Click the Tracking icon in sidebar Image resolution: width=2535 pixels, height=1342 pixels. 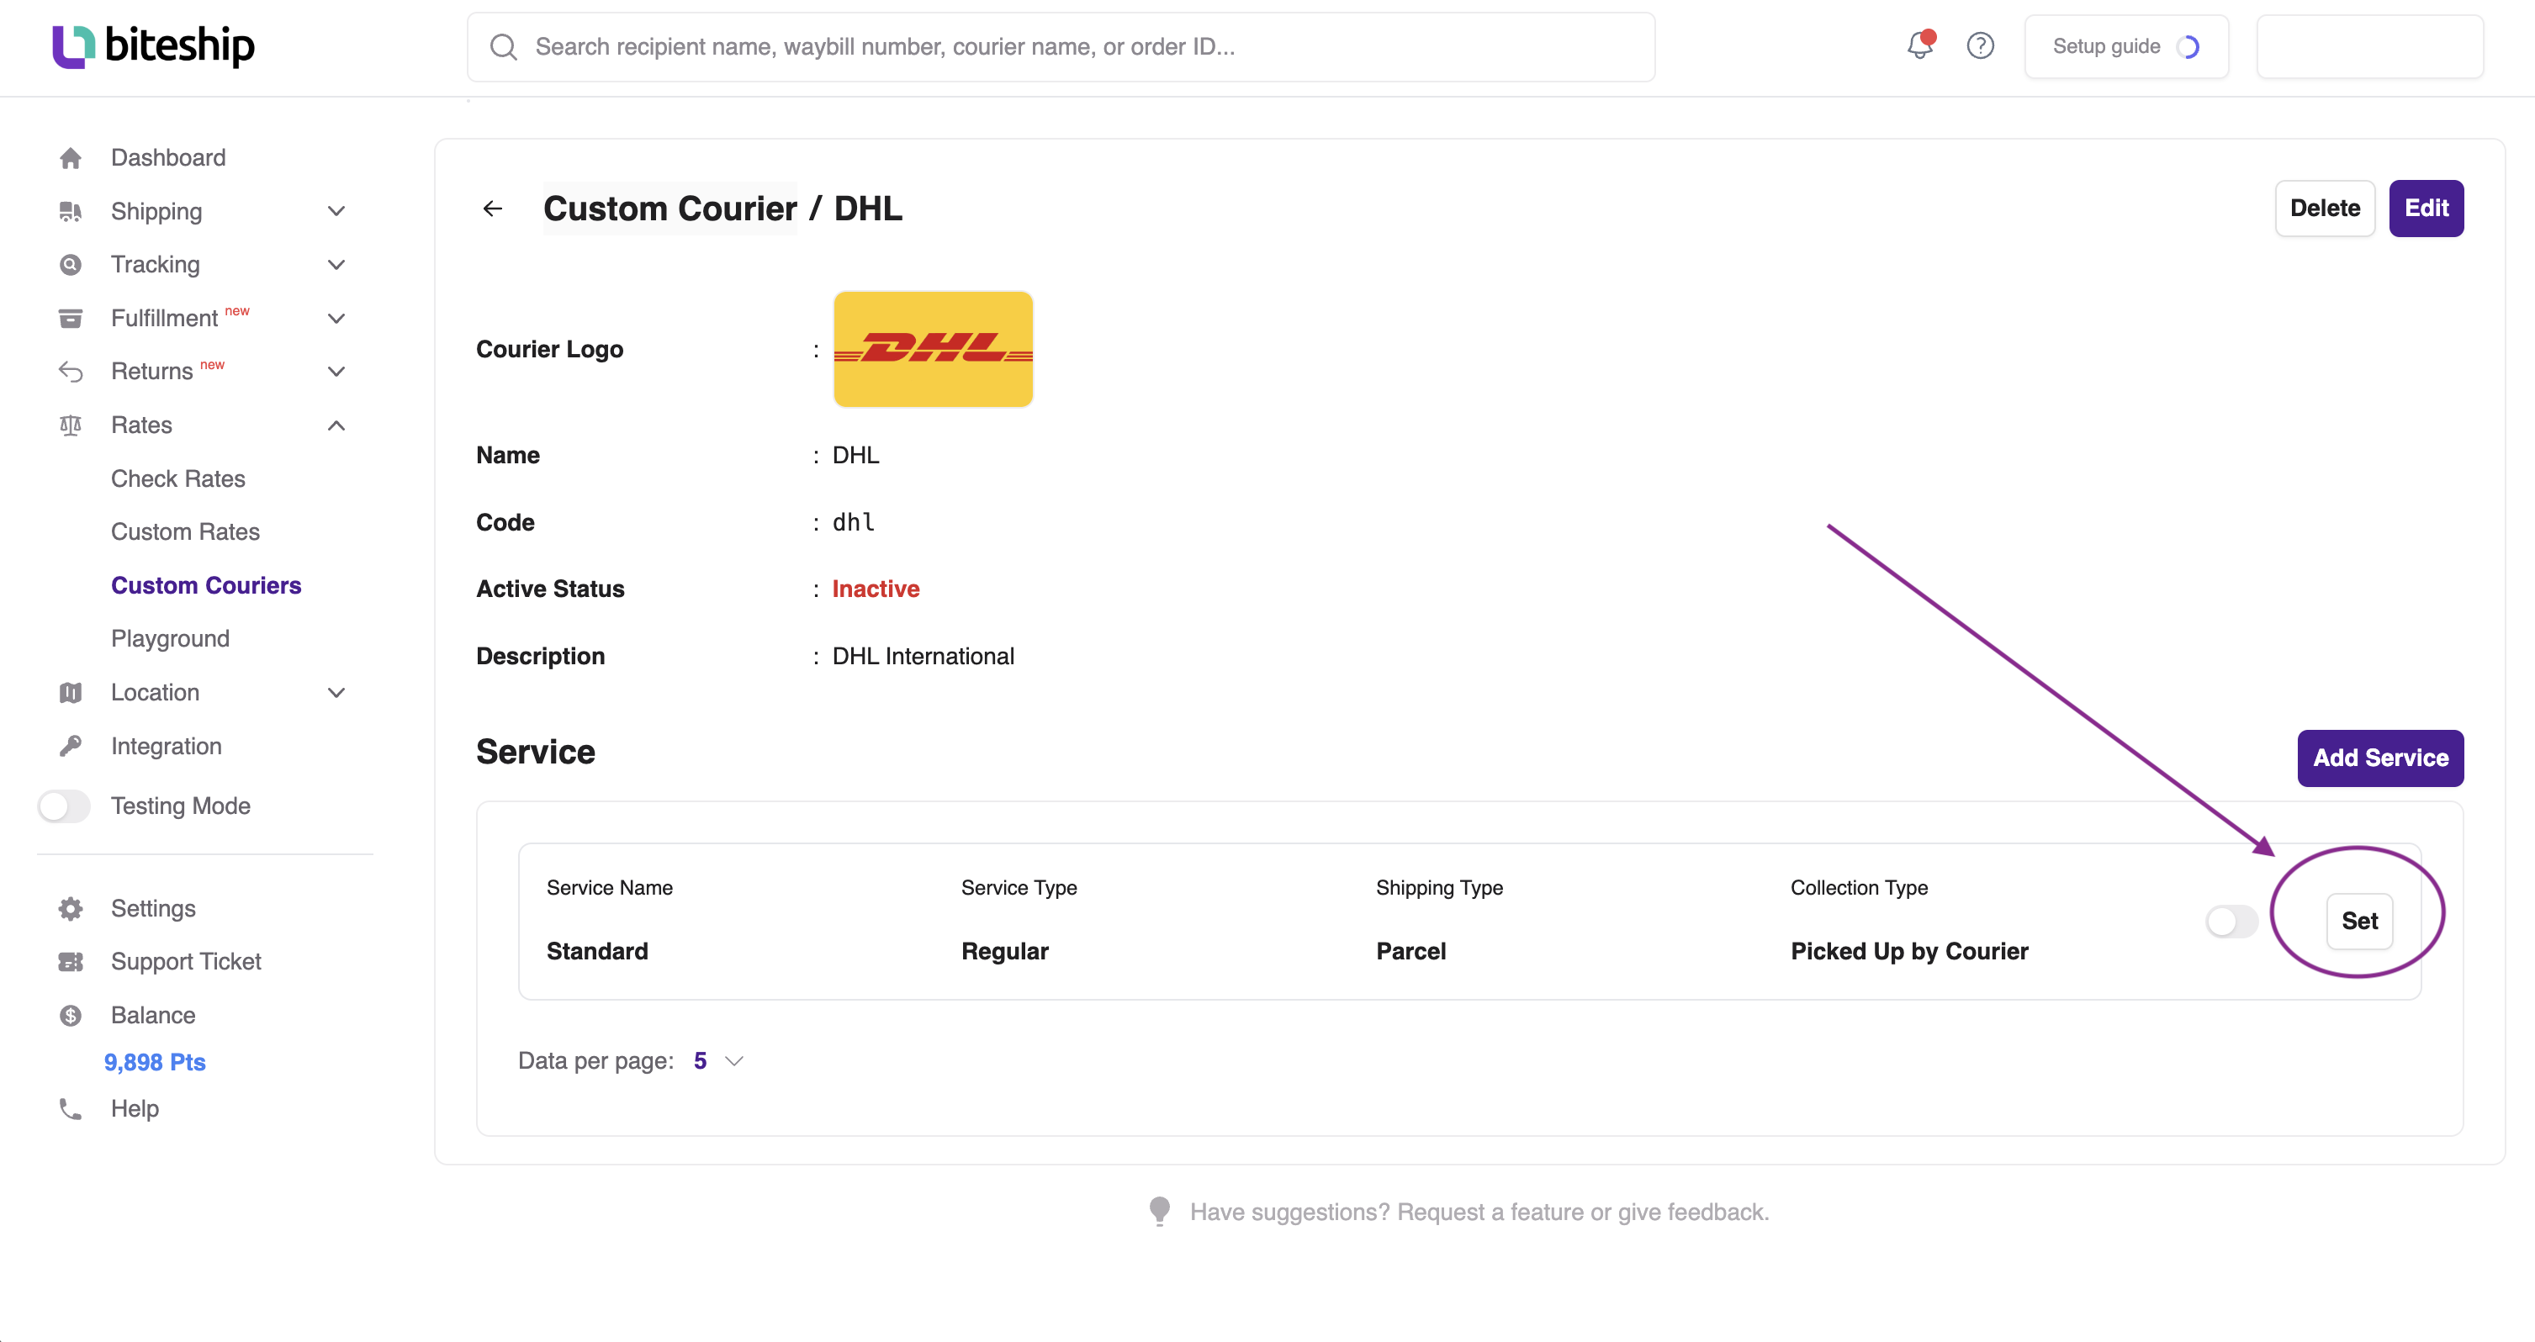(x=70, y=265)
